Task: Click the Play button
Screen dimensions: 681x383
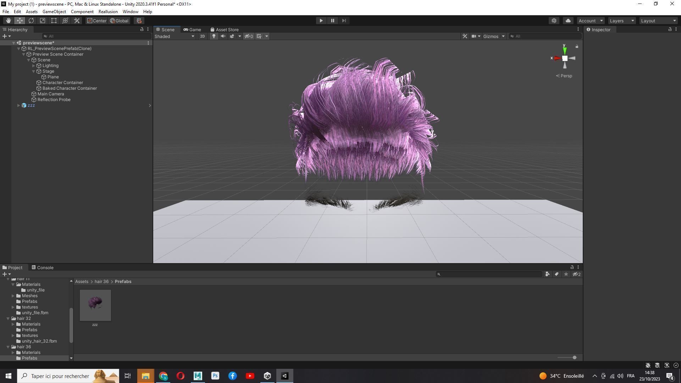Action: coord(321,21)
